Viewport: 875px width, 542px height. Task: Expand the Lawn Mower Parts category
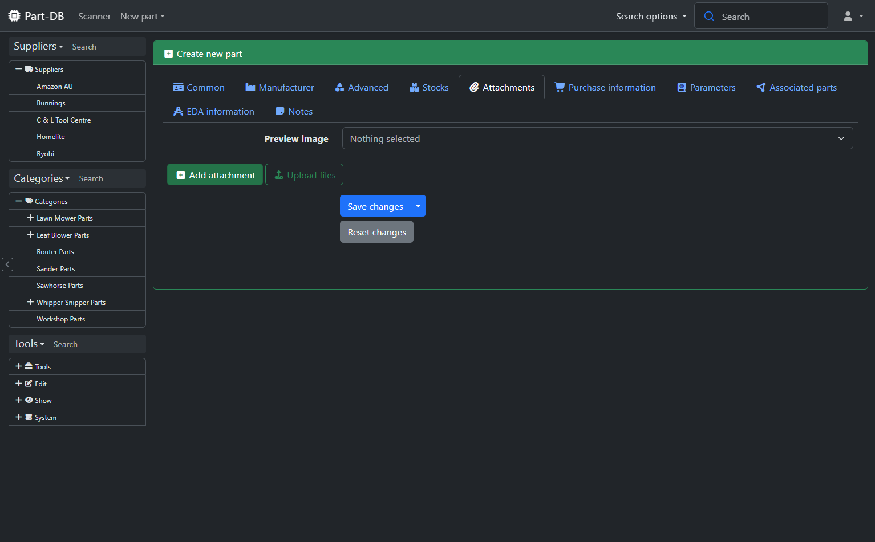tap(30, 218)
